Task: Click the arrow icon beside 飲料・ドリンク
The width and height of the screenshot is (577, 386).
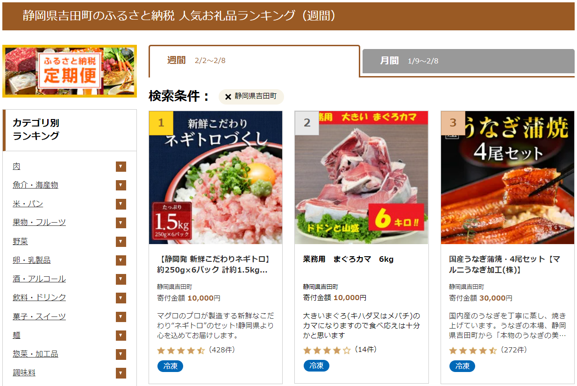Action: point(121,298)
